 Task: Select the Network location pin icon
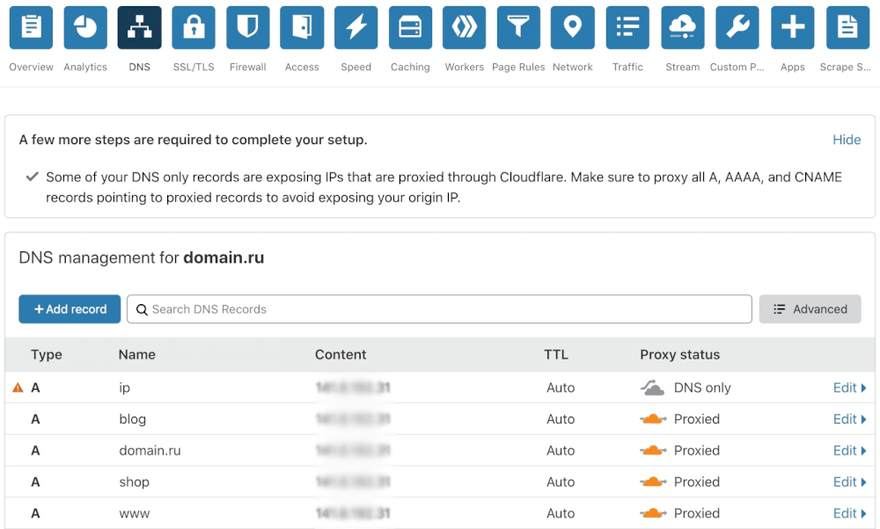click(x=573, y=28)
